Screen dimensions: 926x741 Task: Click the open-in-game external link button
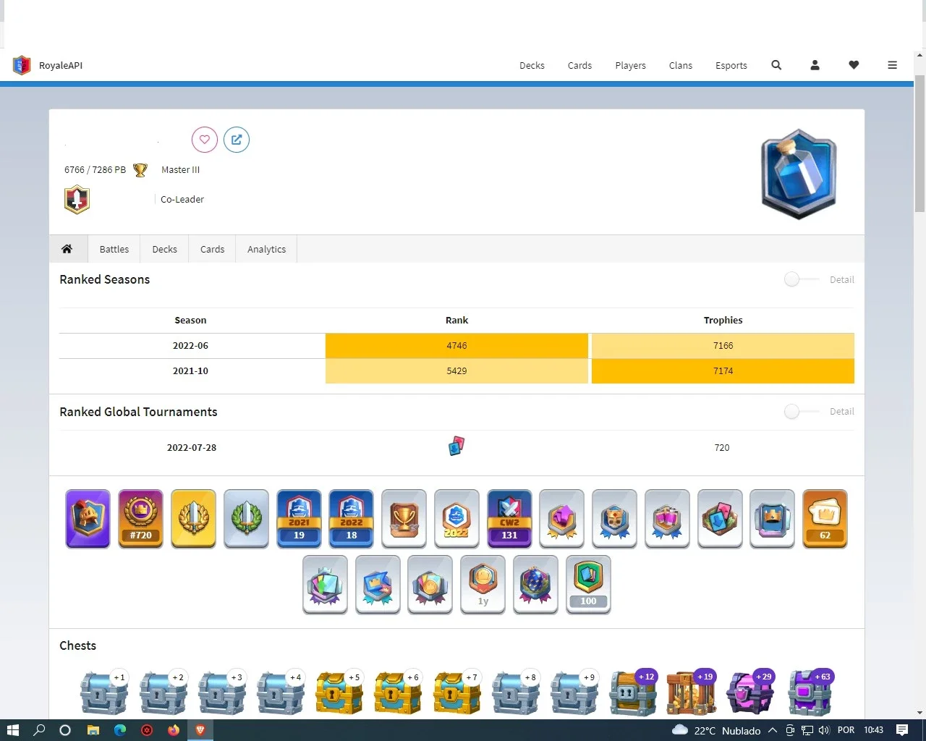pyautogui.click(x=237, y=140)
